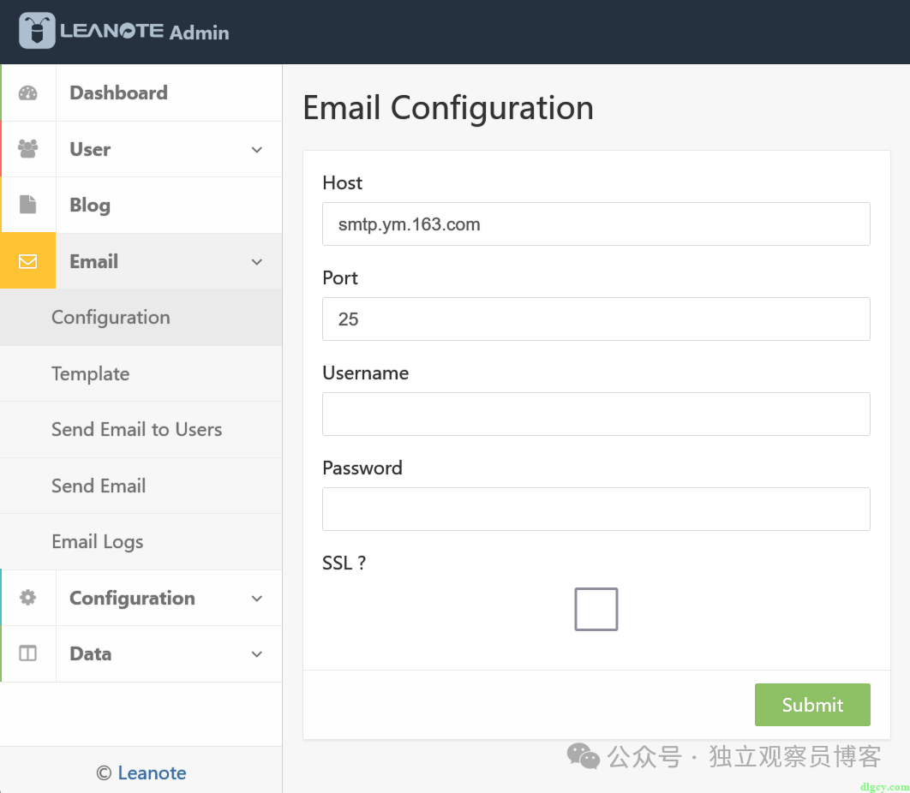Viewport: 910px width, 793px height.
Task: Click the Email envelope icon
Action: (x=28, y=261)
